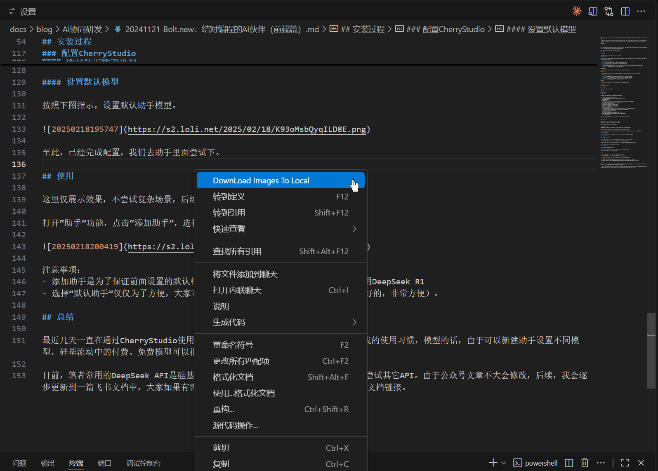Select DownLoad Images To Local menu item
658x471 pixels.
261,180
